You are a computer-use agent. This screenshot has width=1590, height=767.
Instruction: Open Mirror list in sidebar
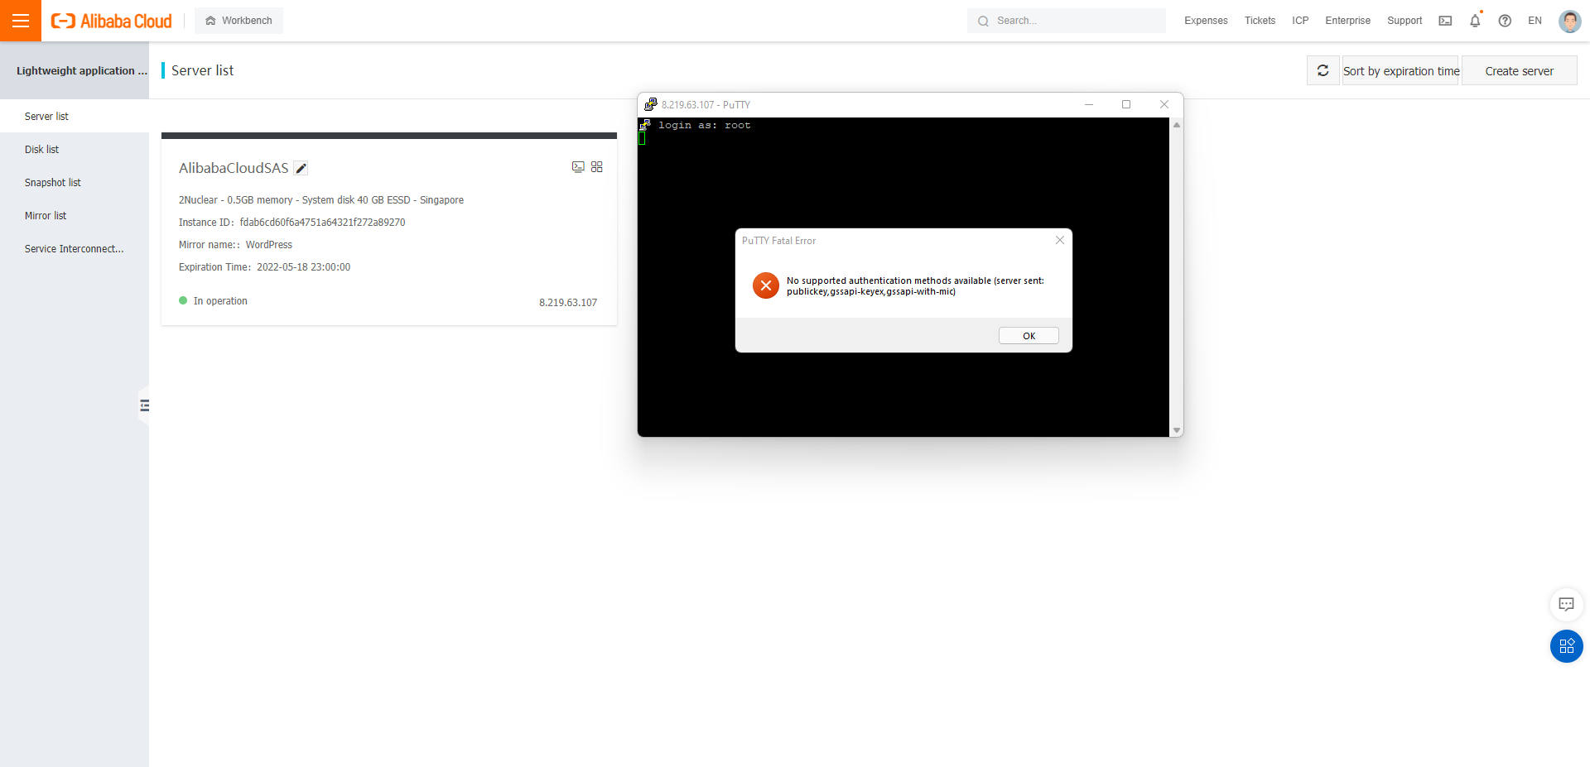point(75,215)
